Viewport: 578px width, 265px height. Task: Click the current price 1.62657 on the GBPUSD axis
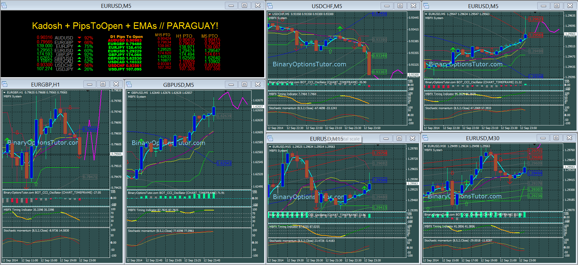[258, 107]
